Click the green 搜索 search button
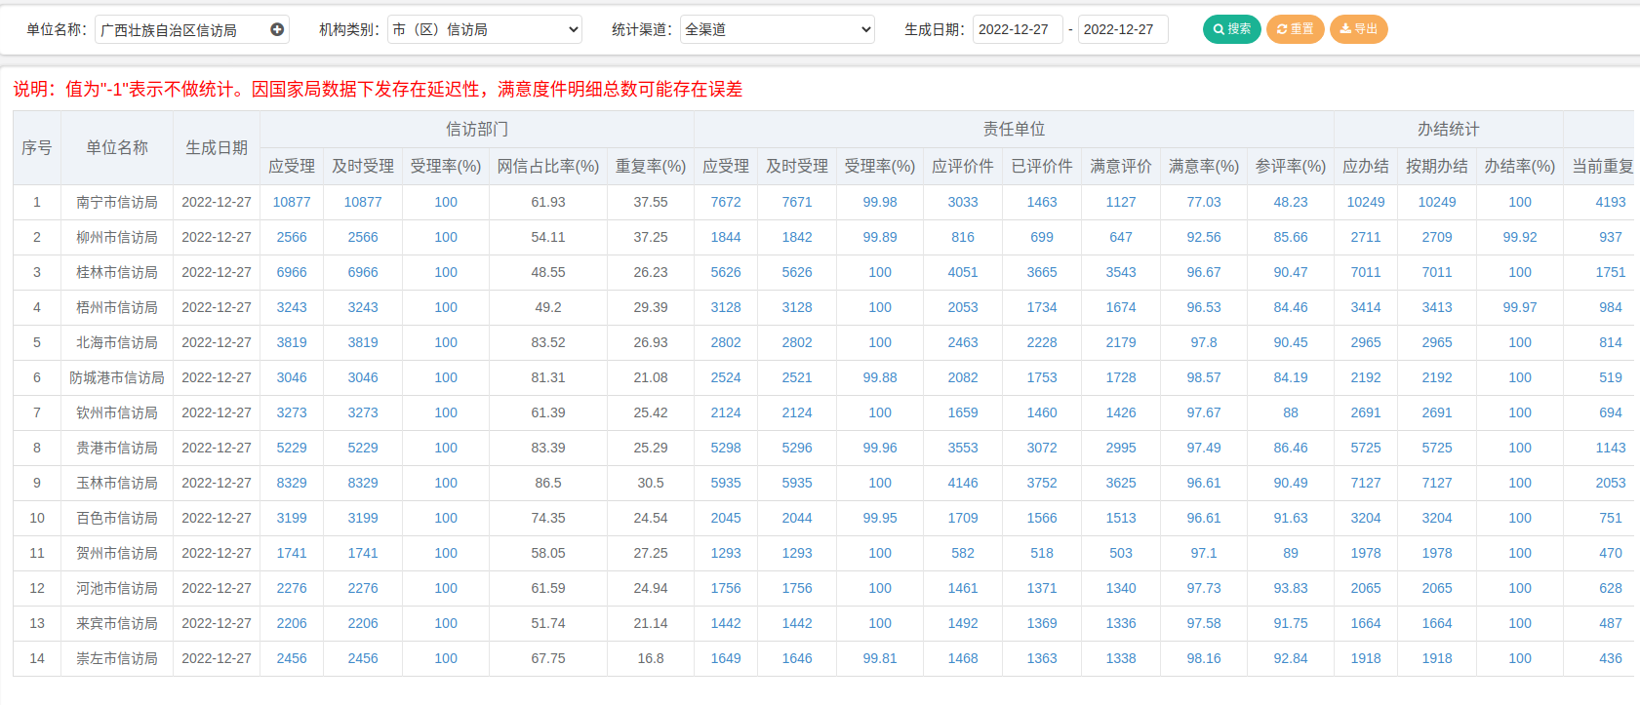Screen dimensions: 1640x705 (1232, 29)
